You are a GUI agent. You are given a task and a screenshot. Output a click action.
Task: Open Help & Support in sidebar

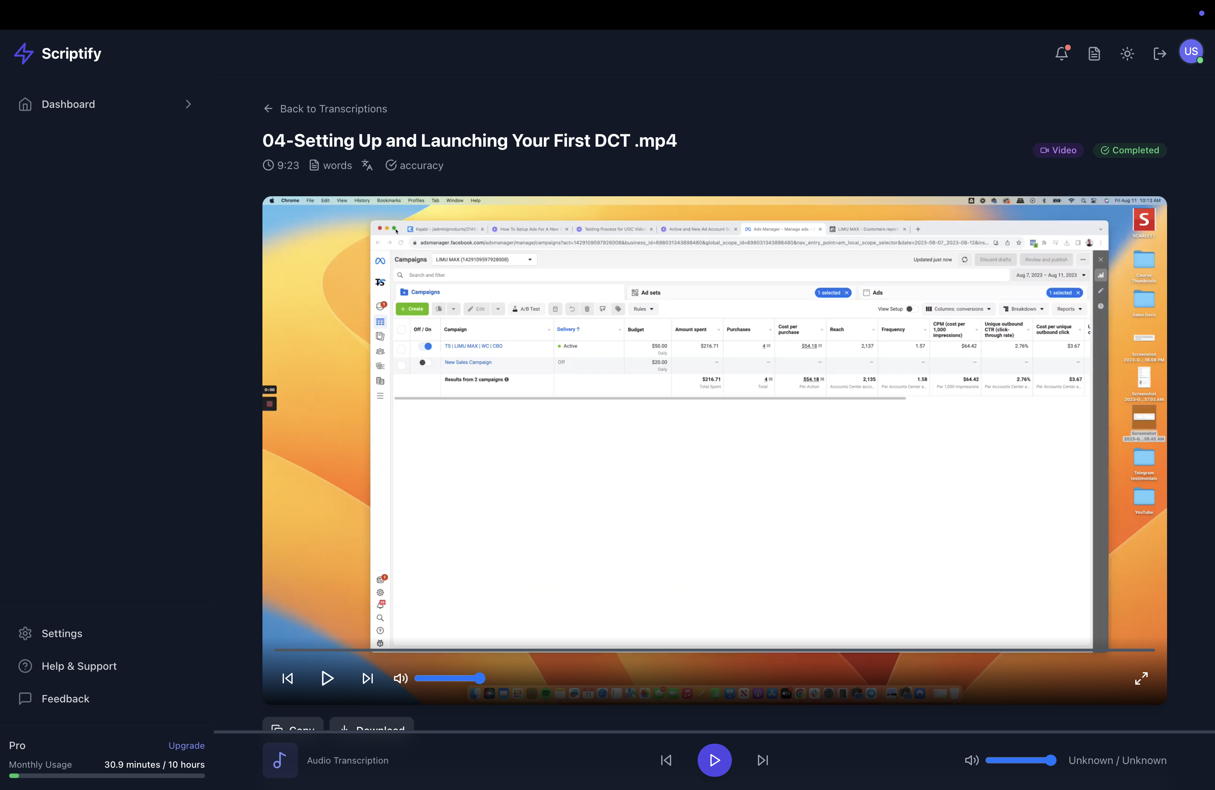pos(79,666)
